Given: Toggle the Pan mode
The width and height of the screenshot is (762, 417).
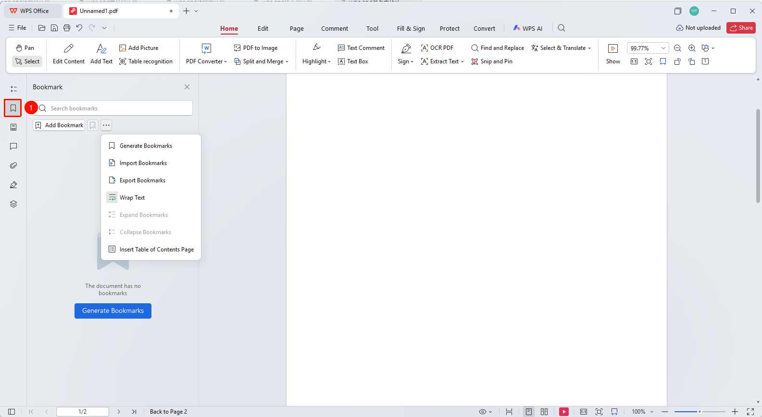Looking at the screenshot, I should (25, 48).
